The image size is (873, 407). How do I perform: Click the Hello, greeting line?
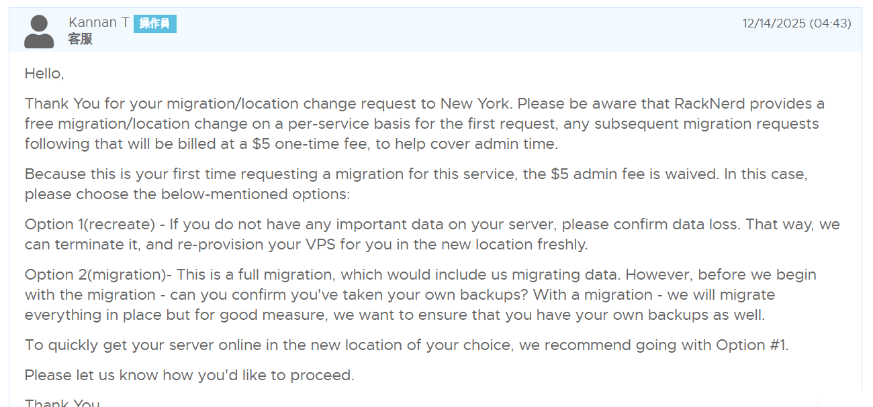44,74
